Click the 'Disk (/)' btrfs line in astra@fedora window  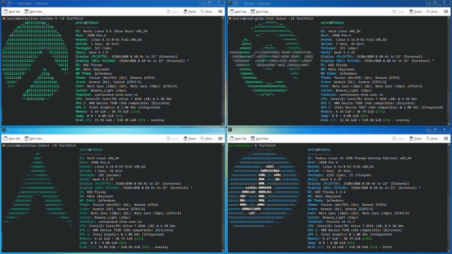coord(350,247)
